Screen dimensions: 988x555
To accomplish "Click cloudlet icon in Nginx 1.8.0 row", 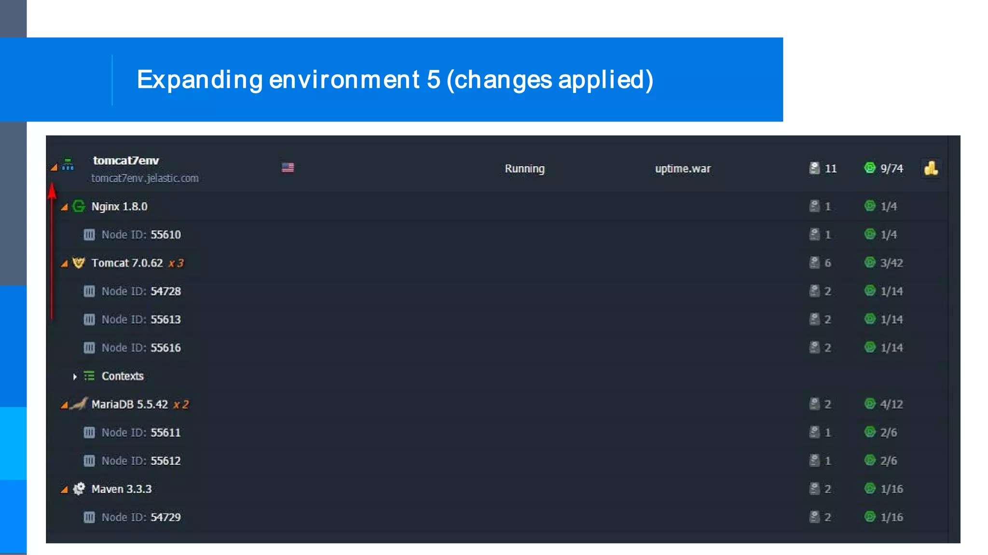I will tap(870, 206).
